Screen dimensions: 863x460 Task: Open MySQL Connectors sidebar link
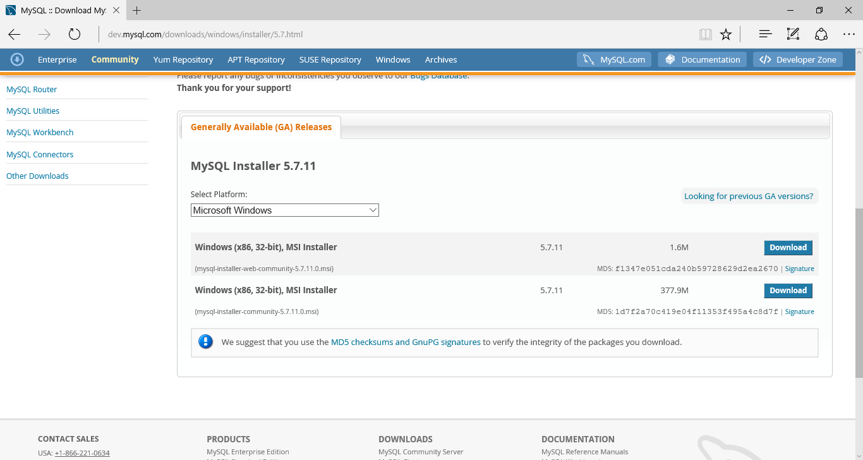pos(40,154)
